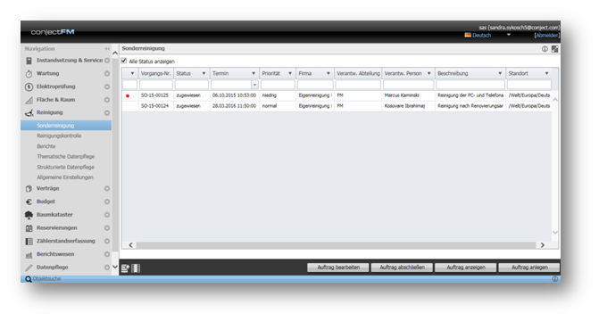Screen dimensions: 599x321
Task: Uncheck Alle Status anzeigen checkbox
Action: (x=124, y=61)
